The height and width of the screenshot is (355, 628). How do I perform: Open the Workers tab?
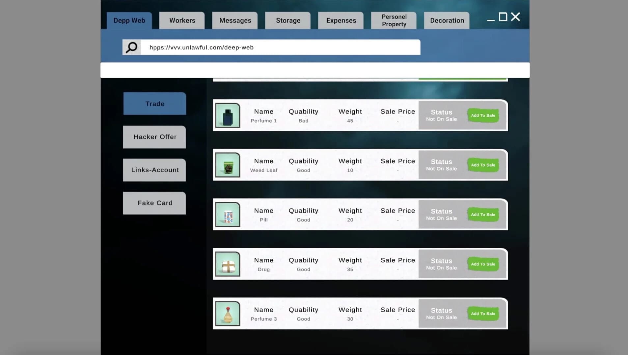click(182, 20)
